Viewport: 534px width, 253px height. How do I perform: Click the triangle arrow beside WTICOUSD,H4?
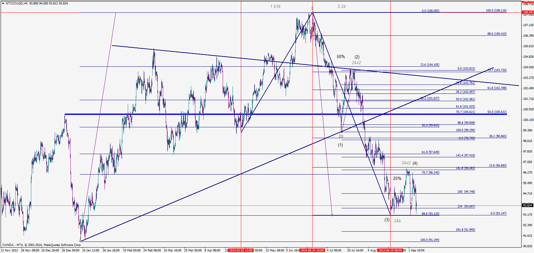3,3
